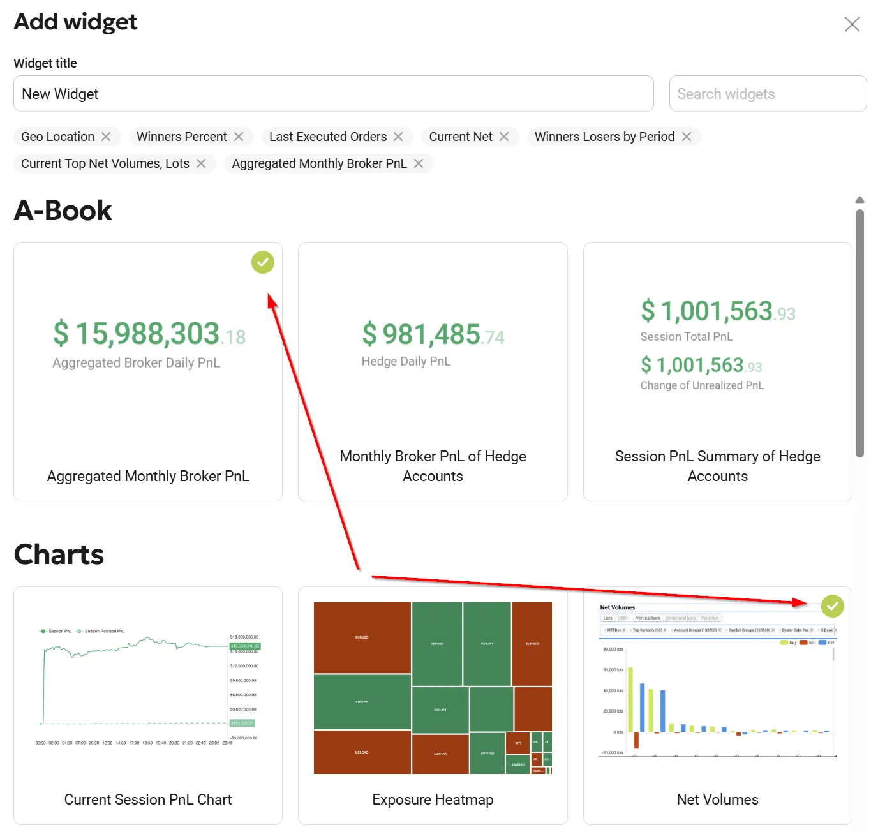Close the Add widget dialog
The width and height of the screenshot is (878, 832).
[852, 24]
